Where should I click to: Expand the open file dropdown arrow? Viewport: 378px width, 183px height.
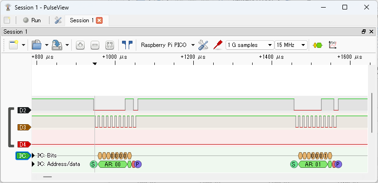click(x=47, y=45)
